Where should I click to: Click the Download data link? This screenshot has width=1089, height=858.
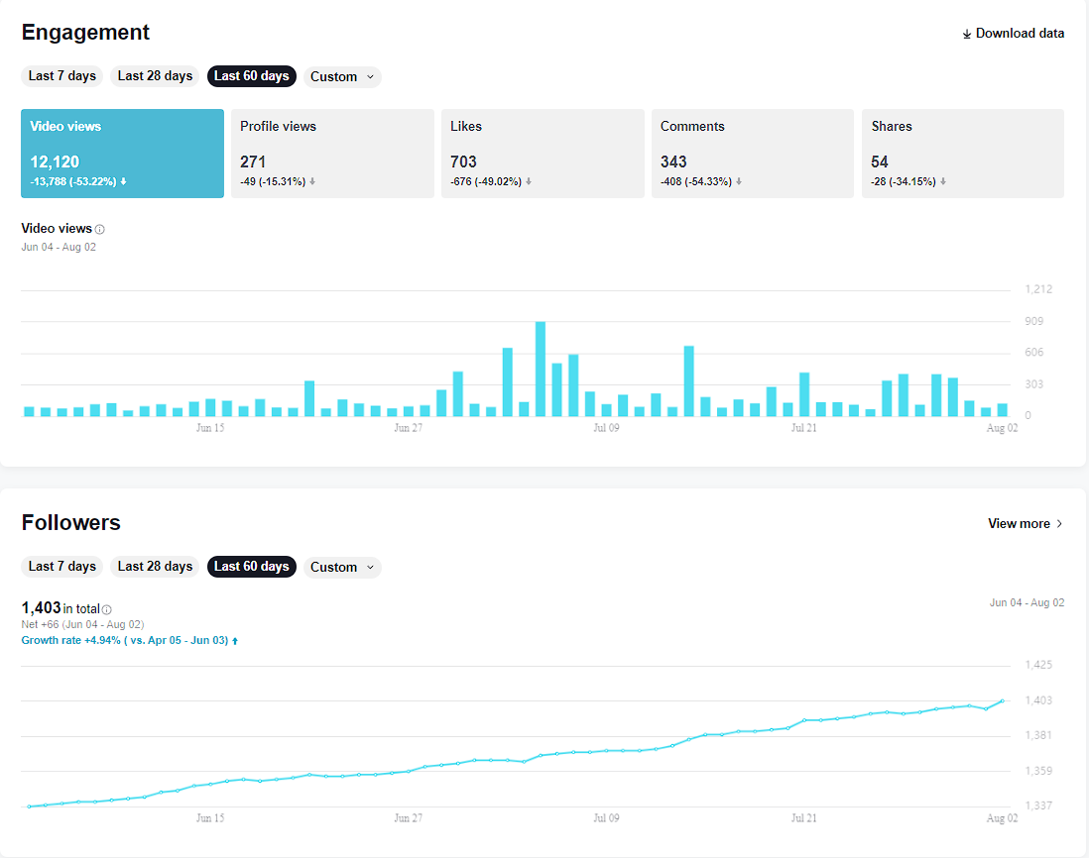pyautogui.click(x=1014, y=34)
